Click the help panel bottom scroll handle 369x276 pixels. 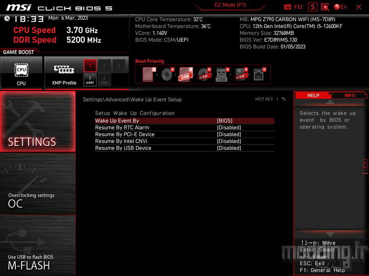(x=330, y=234)
